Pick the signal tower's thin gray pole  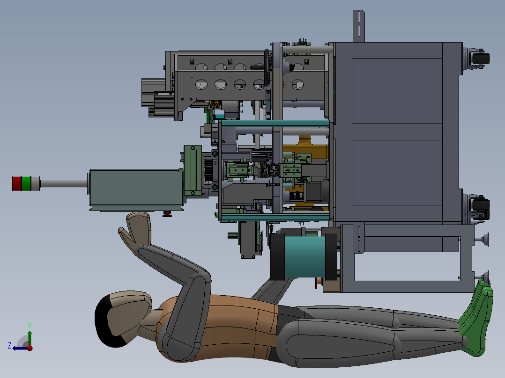tap(64, 184)
